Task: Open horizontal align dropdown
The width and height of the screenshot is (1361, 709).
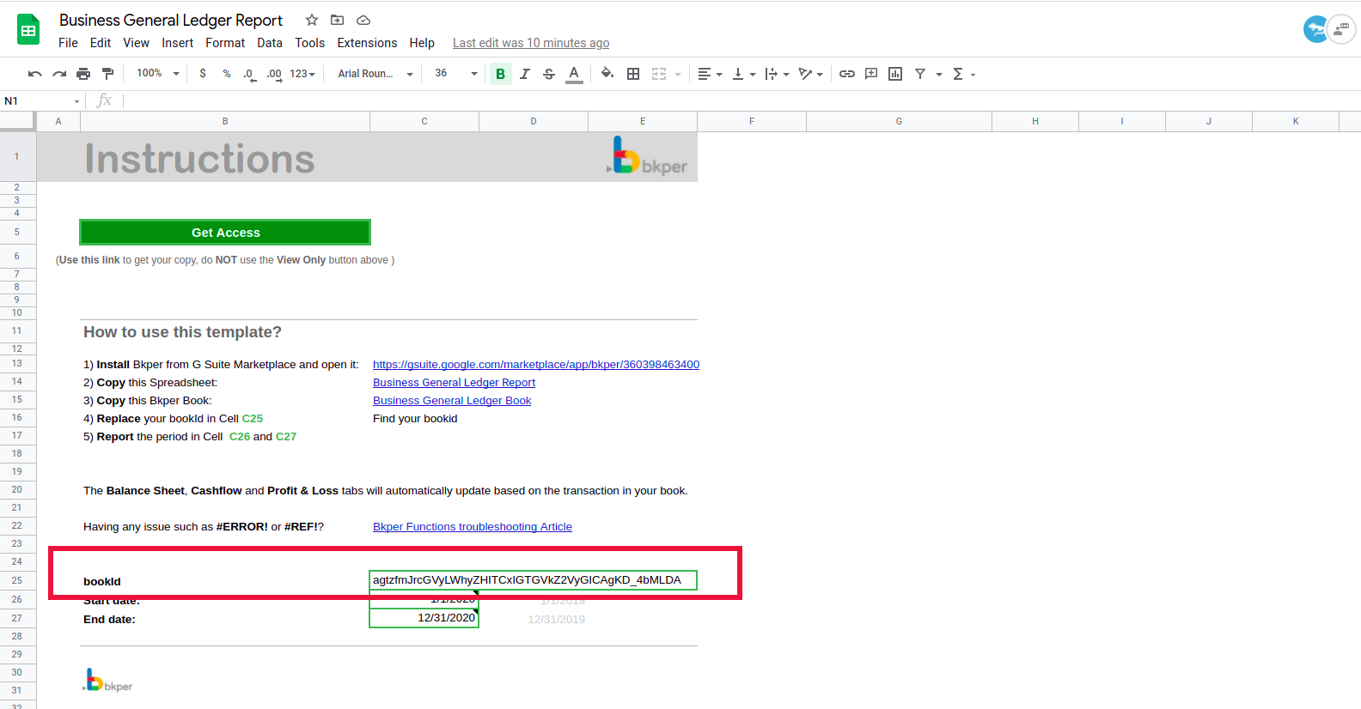Action: pyautogui.click(x=709, y=74)
